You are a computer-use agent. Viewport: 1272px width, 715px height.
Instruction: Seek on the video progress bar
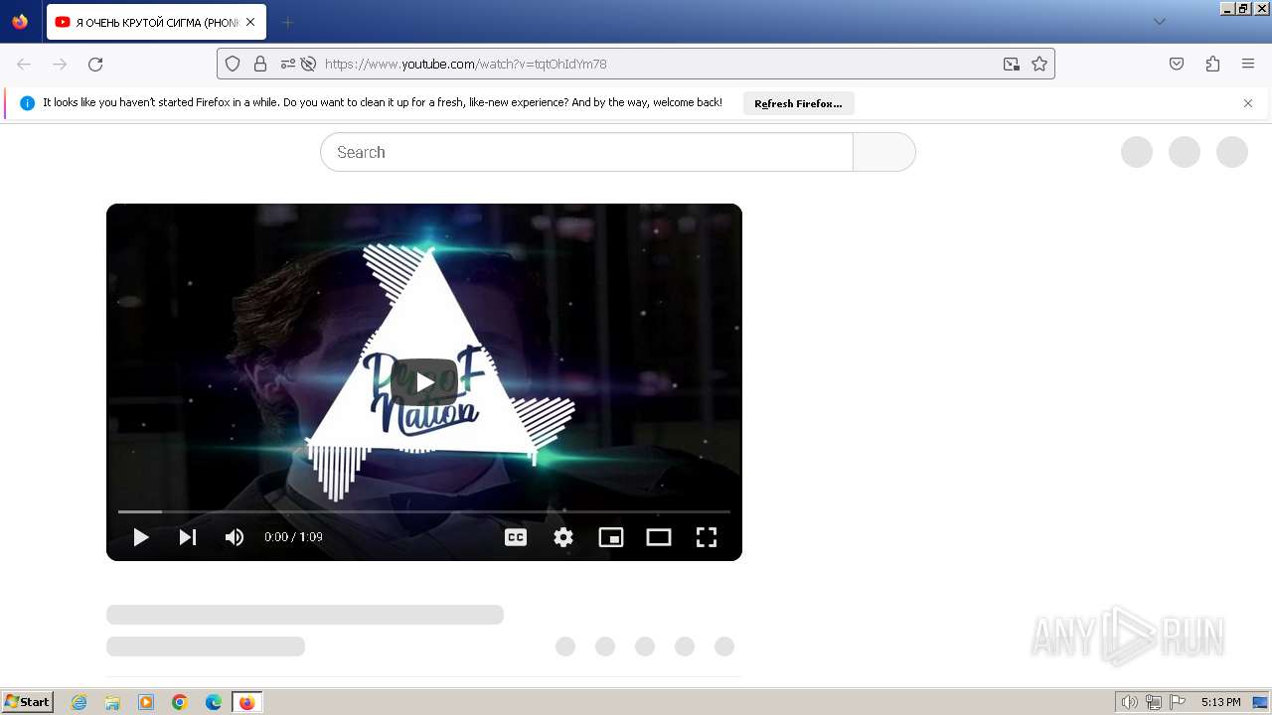tap(424, 511)
